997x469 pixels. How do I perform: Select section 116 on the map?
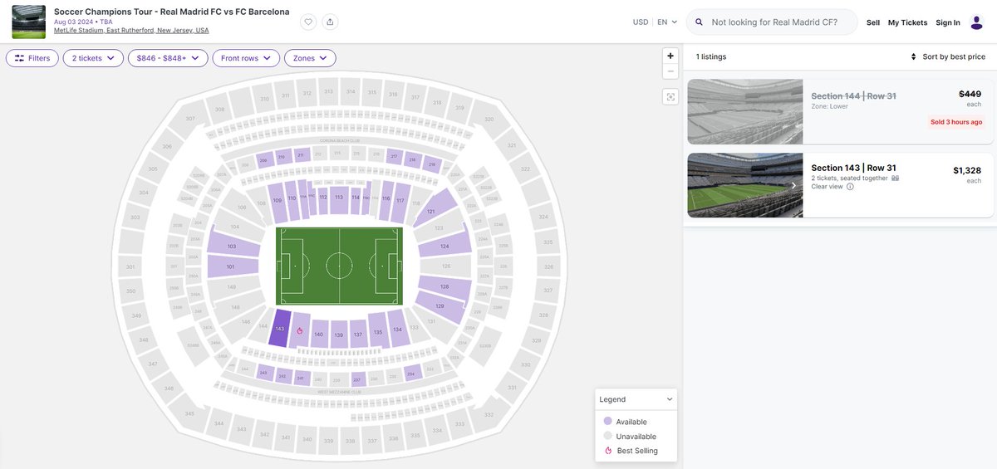(386, 199)
